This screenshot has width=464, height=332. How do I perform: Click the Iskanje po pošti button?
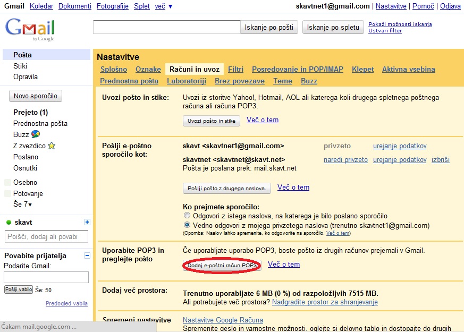pyautogui.click(x=269, y=27)
